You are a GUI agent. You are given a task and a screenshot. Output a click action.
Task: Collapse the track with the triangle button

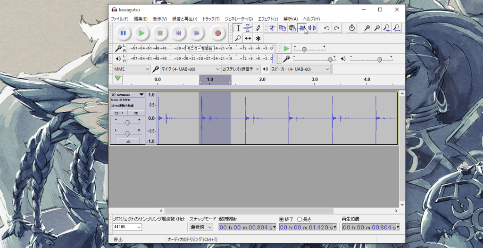tap(128, 141)
